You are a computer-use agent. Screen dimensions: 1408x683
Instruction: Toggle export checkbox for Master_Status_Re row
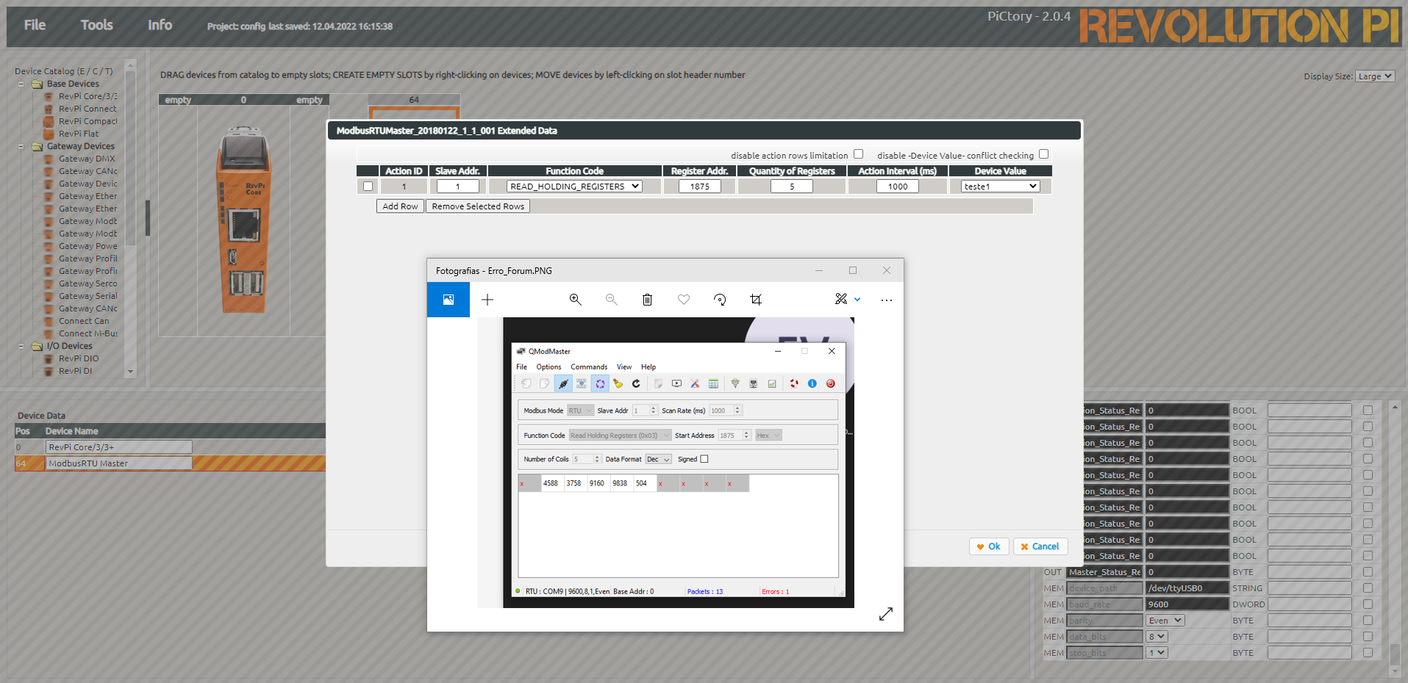pos(1368,572)
